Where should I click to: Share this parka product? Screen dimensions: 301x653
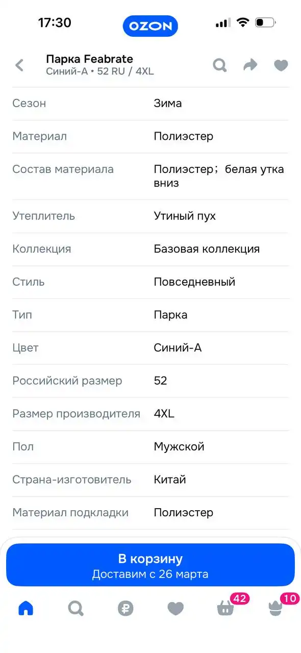pyautogui.click(x=250, y=65)
